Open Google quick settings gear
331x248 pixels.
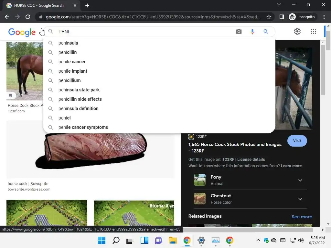click(x=297, y=31)
